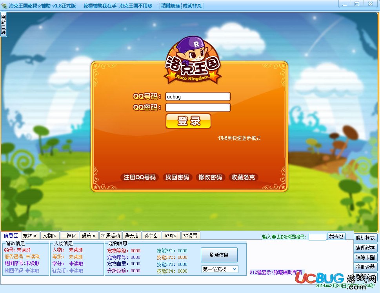
Task: Click the 输入要去的地图编号 label
Action: click(x=284, y=237)
